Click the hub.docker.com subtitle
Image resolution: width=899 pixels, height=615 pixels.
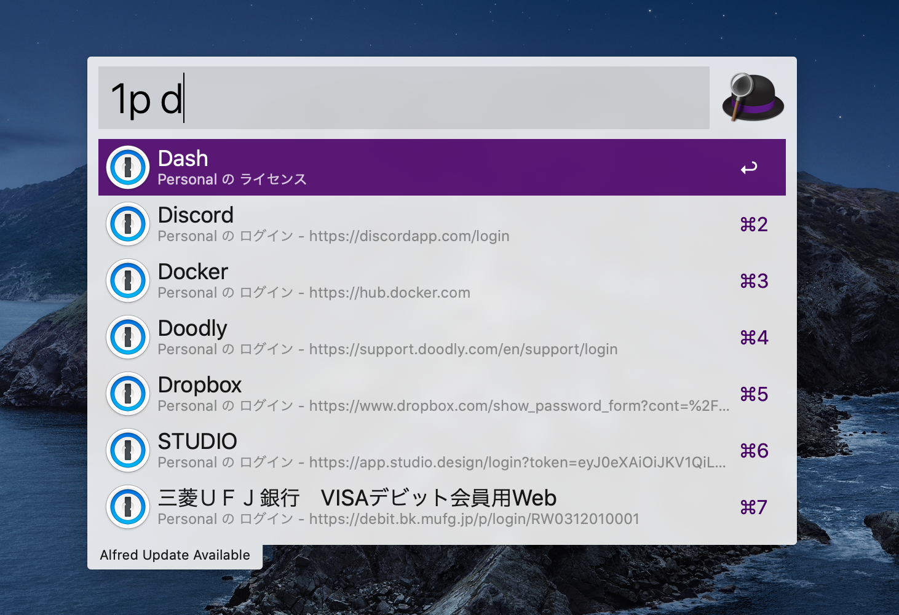[314, 293]
